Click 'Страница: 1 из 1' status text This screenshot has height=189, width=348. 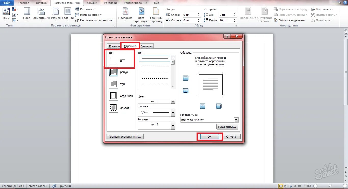[x=13, y=186]
